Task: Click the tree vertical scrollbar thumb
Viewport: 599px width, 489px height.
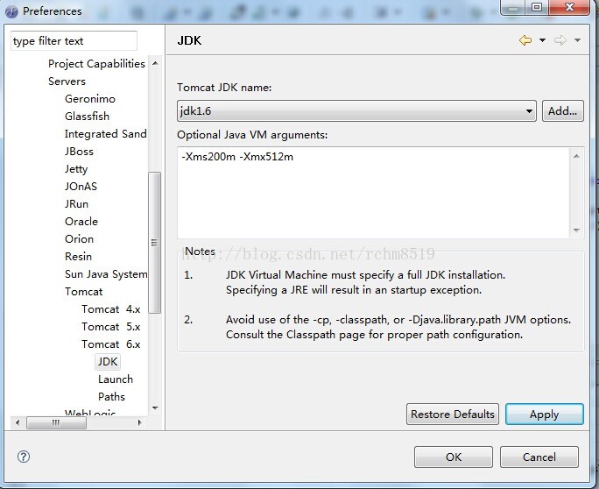Action: (x=154, y=243)
